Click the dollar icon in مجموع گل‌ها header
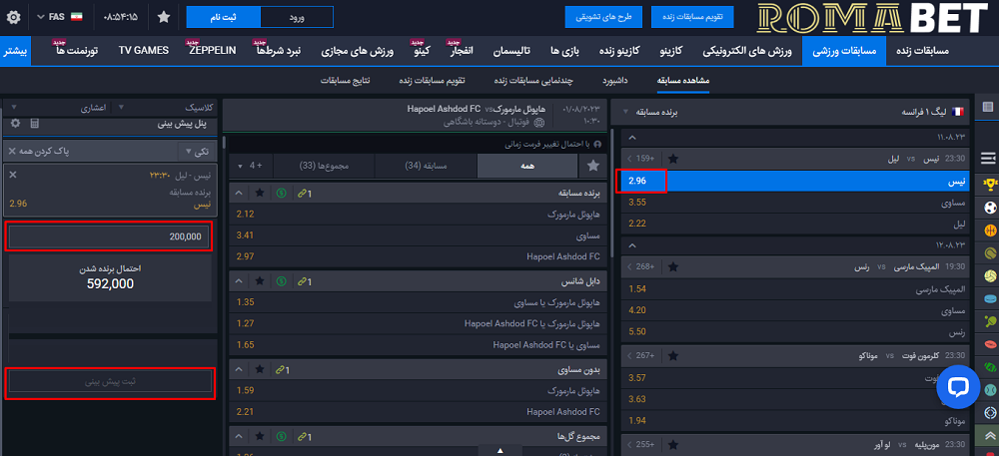The image size is (999, 456). pyautogui.click(x=281, y=437)
